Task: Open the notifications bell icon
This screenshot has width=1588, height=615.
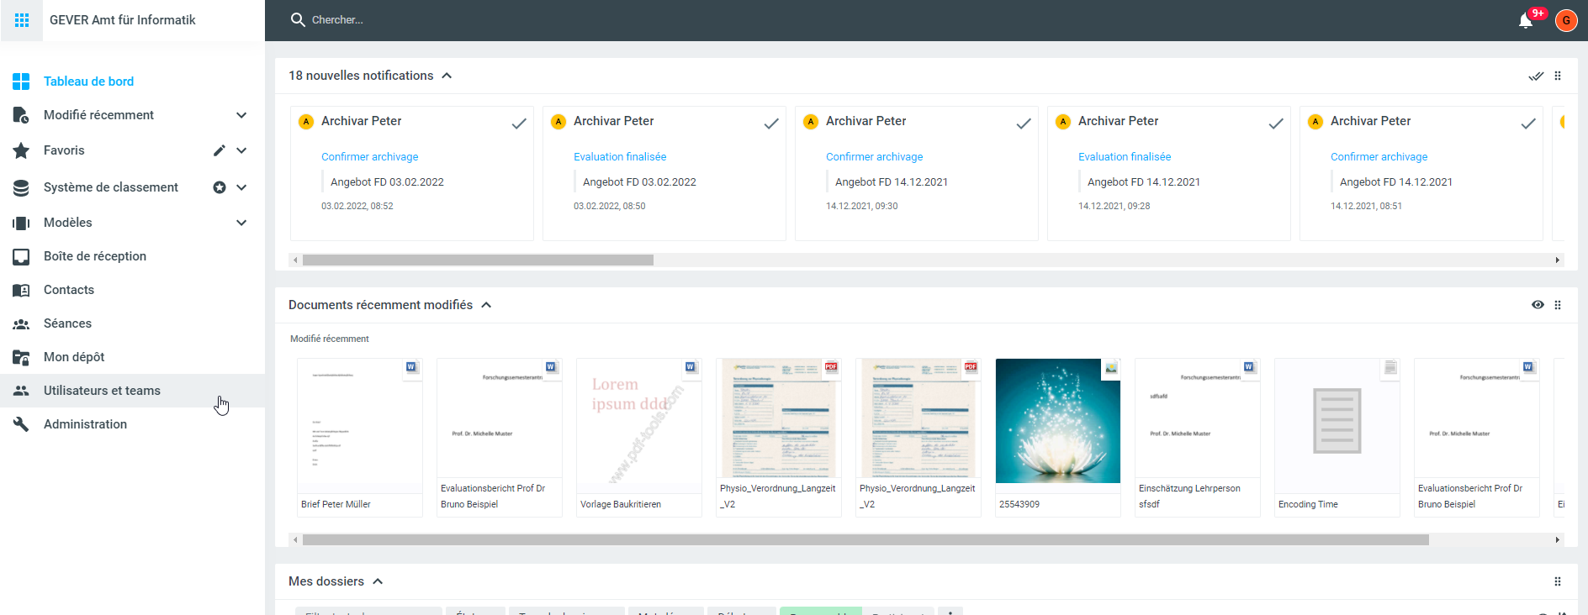Action: point(1525,21)
